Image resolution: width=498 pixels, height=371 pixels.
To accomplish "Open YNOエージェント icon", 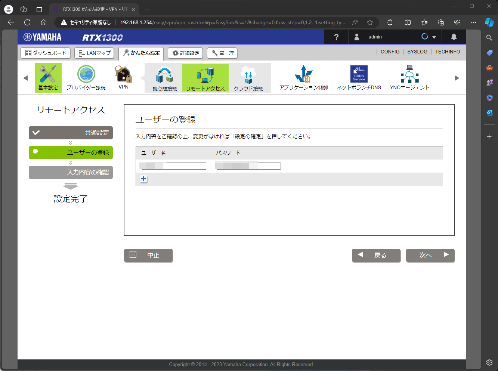I will pos(409,77).
